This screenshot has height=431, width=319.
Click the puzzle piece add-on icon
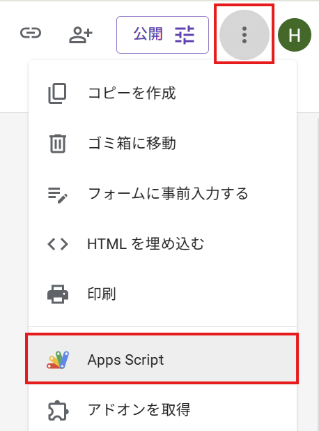59,411
